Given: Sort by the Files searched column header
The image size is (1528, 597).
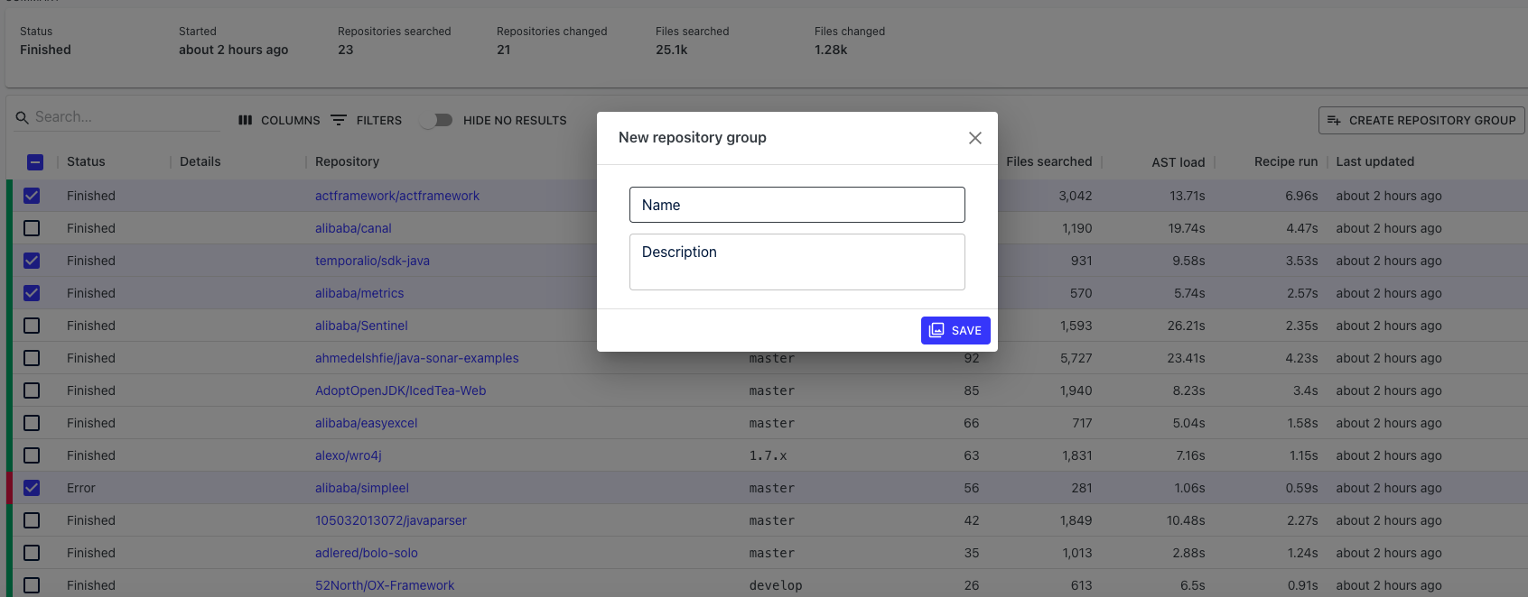Looking at the screenshot, I should [1049, 161].
